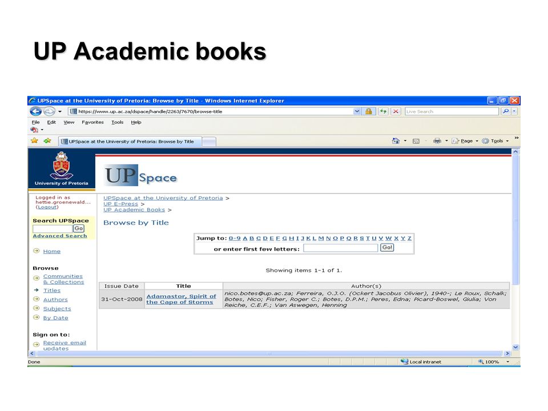Click the Home page icon in command bar
548x411 pixels.
tap(396, 141)
